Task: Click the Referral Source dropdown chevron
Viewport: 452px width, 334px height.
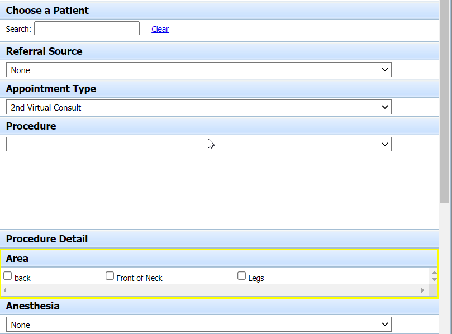Action: 384,70
